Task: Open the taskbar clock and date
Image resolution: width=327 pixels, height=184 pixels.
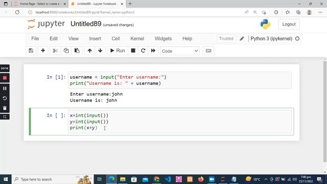Action: pyautogui.click(x=306, y=179)
